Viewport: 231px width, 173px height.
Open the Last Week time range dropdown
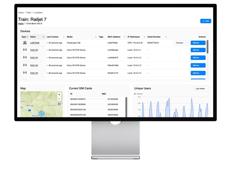tap(201, 89)
